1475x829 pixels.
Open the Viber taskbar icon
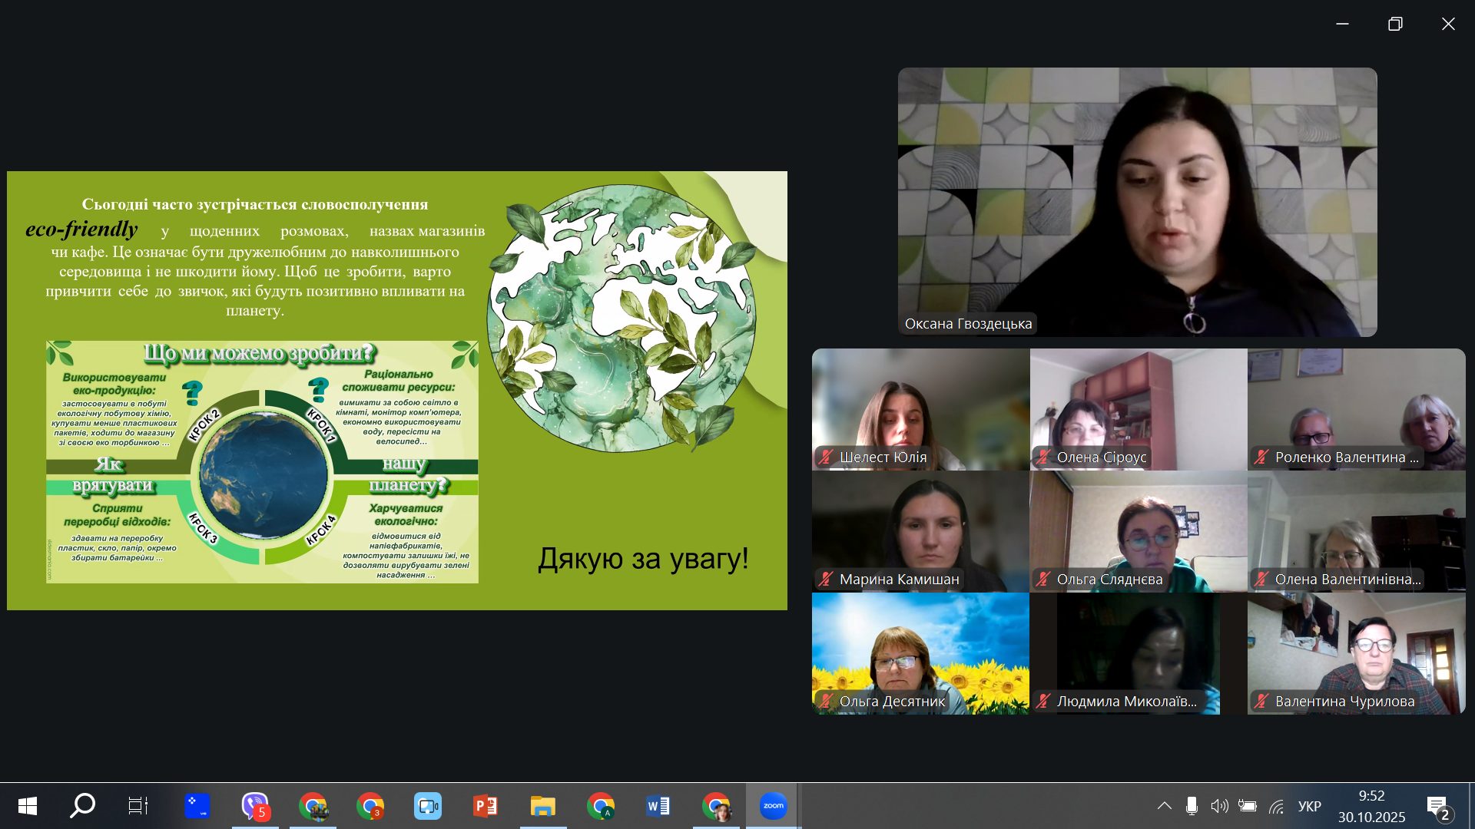click(254, 805)
